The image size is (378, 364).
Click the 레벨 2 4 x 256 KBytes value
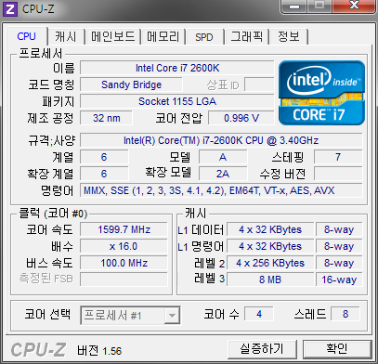click(270, 263)
